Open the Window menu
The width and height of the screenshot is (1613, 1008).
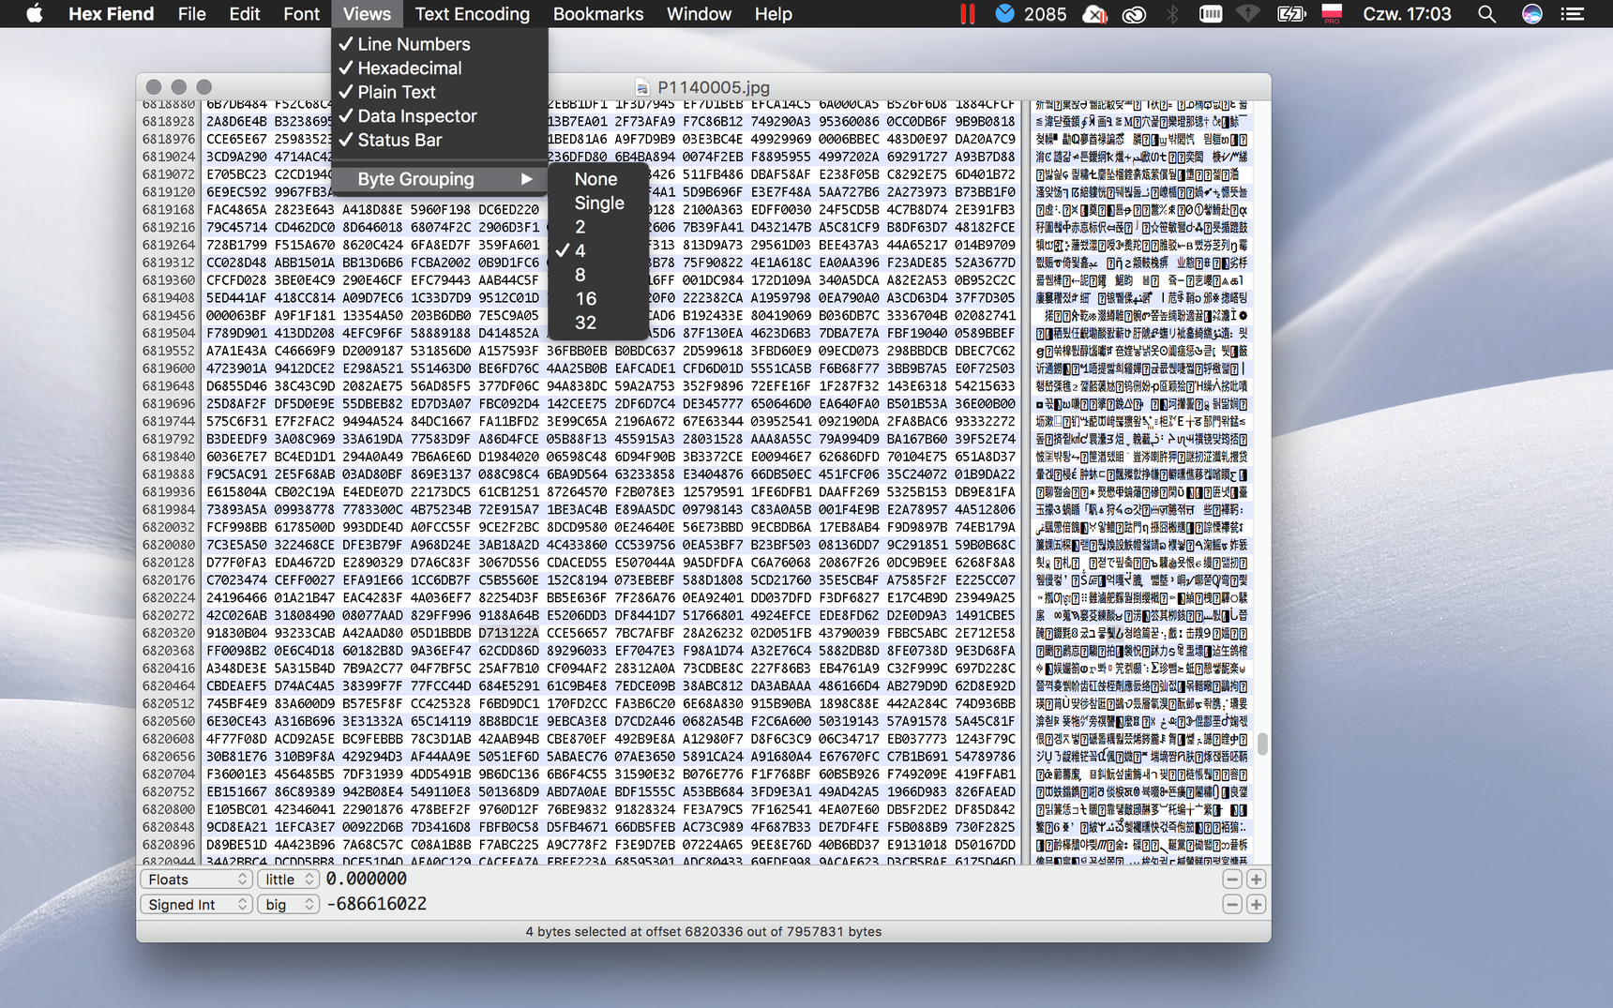click(x=699, y=14)
